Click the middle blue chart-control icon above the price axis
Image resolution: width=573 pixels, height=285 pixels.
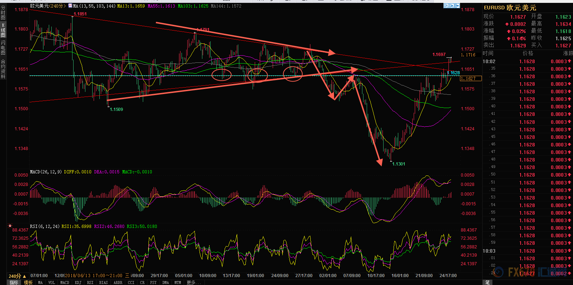point(452,6)
